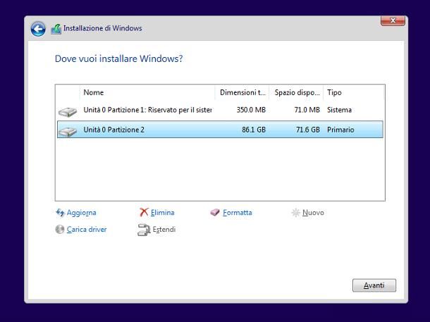Image resolution: width=430 pixels, height=322 pixels.
Task: Click the drive icon for Partizione 1
Action: tap(68, 112)
